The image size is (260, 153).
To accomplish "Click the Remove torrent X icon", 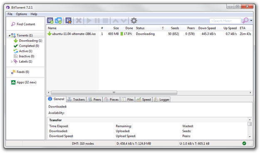I will pos(79,21).
